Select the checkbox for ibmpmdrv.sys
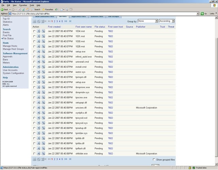 pos(34,92)
